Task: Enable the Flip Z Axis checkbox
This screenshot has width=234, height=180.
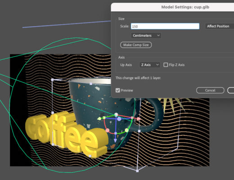Action: [x=166, y=65]
